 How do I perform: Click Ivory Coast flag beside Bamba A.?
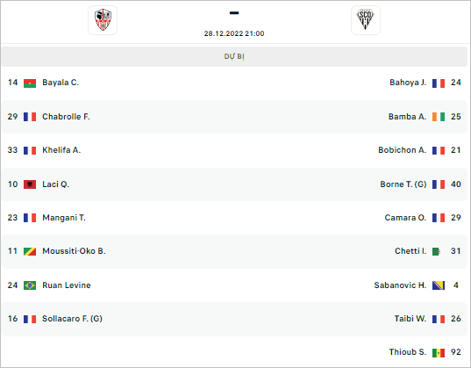tap(439, 117)
